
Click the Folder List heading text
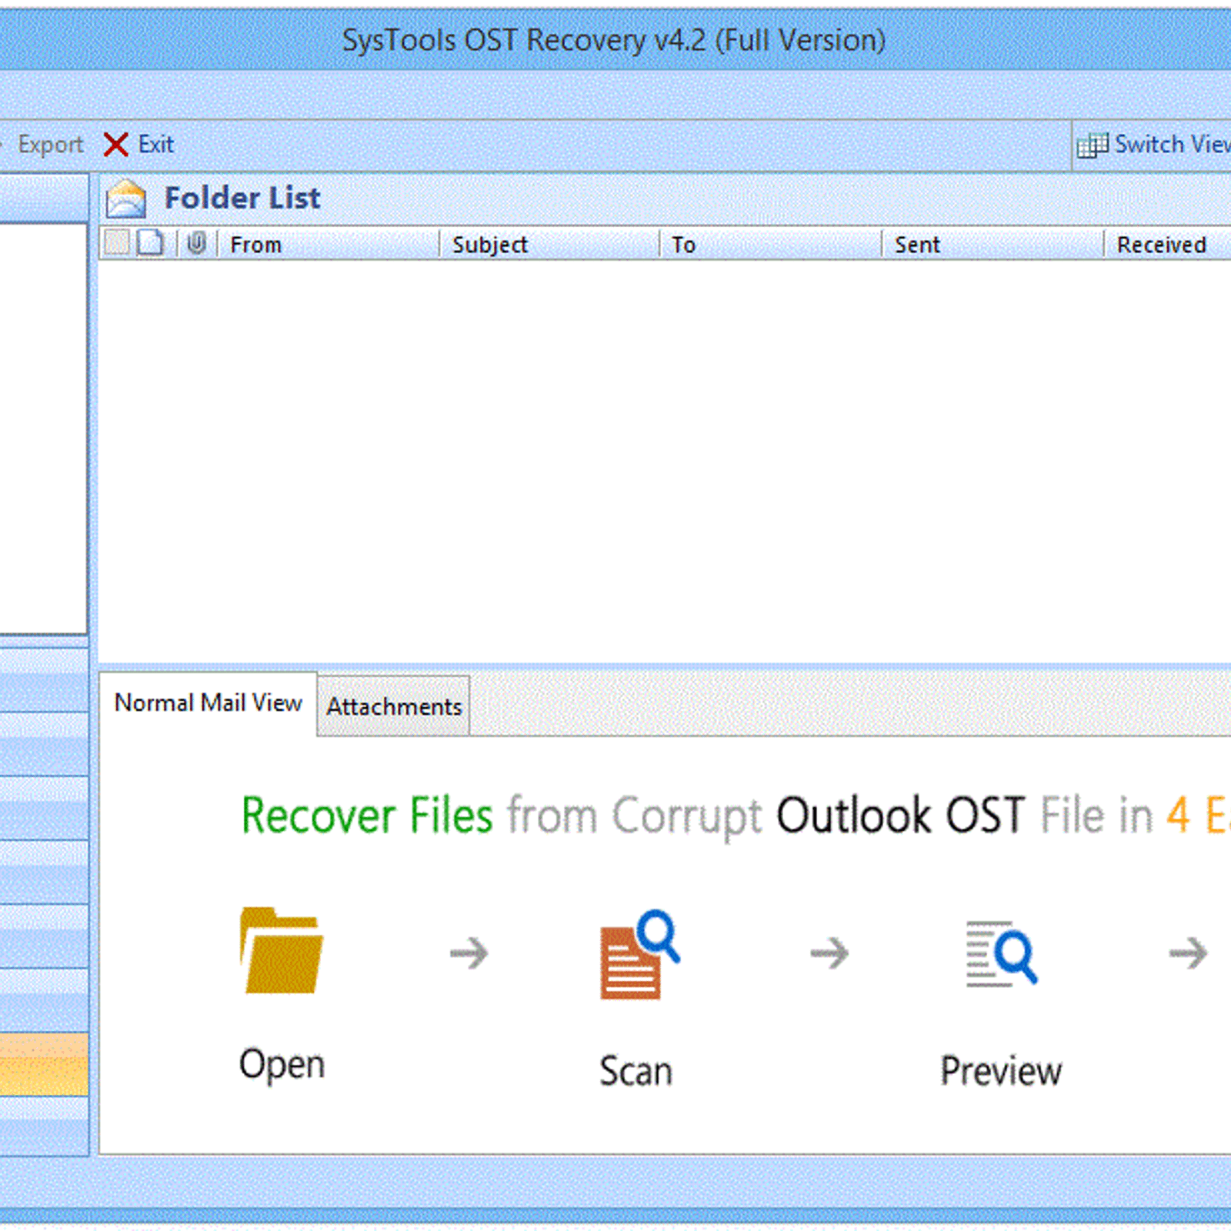point(242,198)
